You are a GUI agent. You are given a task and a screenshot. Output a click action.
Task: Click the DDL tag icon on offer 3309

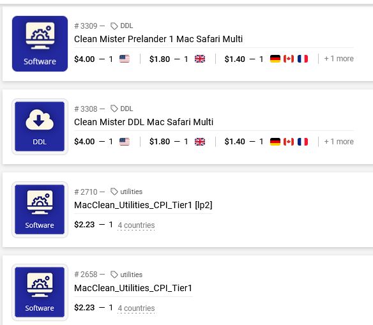click(x=114, y=26)
